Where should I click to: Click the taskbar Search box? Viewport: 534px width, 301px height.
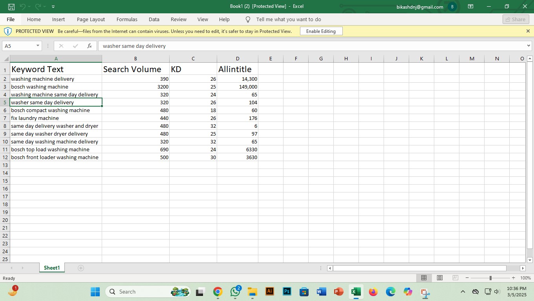point(148,292)
